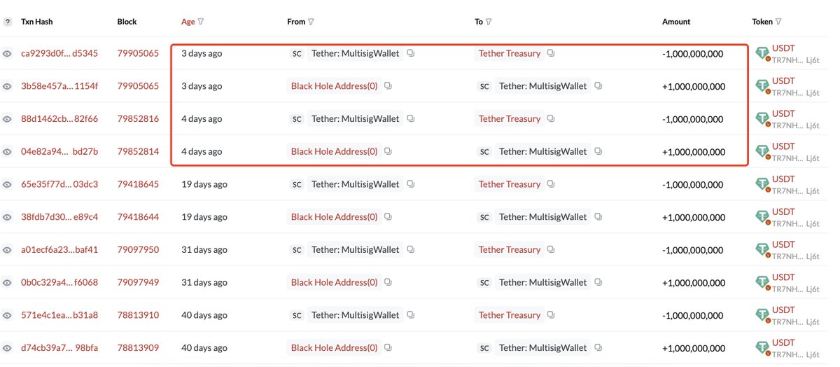The image size is (840, 367).
Task: Open the To column filter
Action: [x=488, y=22]
